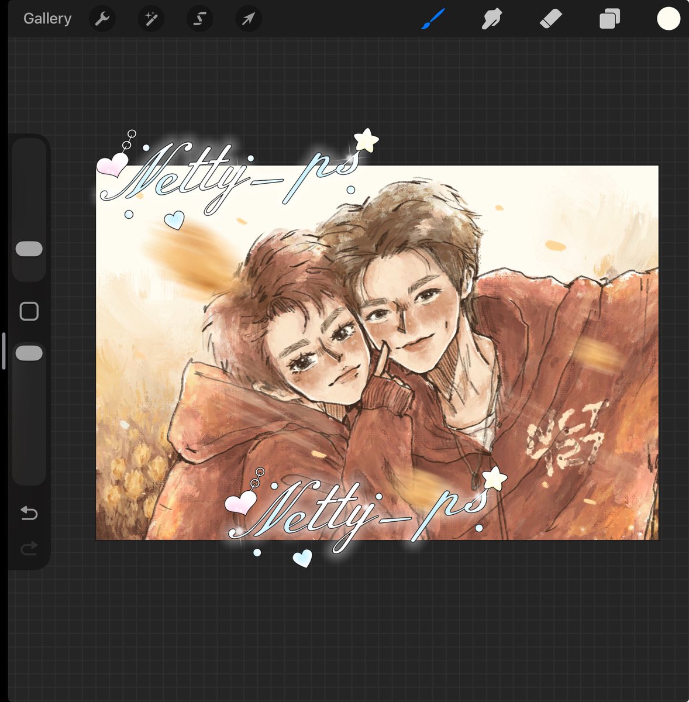Activate the Selection tool
This screenshot has width=689, height=702.
[x=199, y=19]
